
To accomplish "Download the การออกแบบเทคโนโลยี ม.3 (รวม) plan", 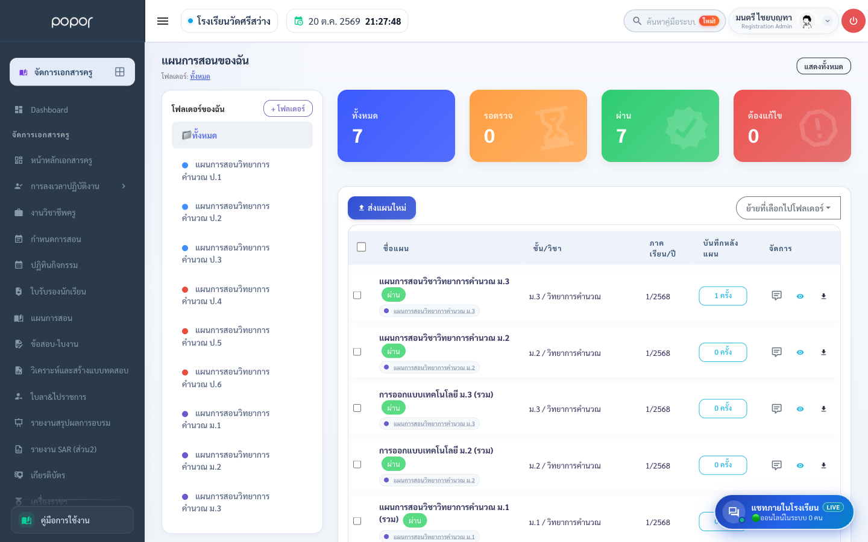I will 823,409.
